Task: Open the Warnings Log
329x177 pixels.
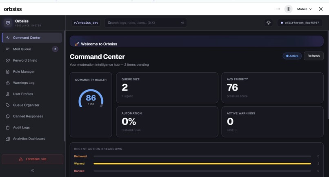Action: 32,83
